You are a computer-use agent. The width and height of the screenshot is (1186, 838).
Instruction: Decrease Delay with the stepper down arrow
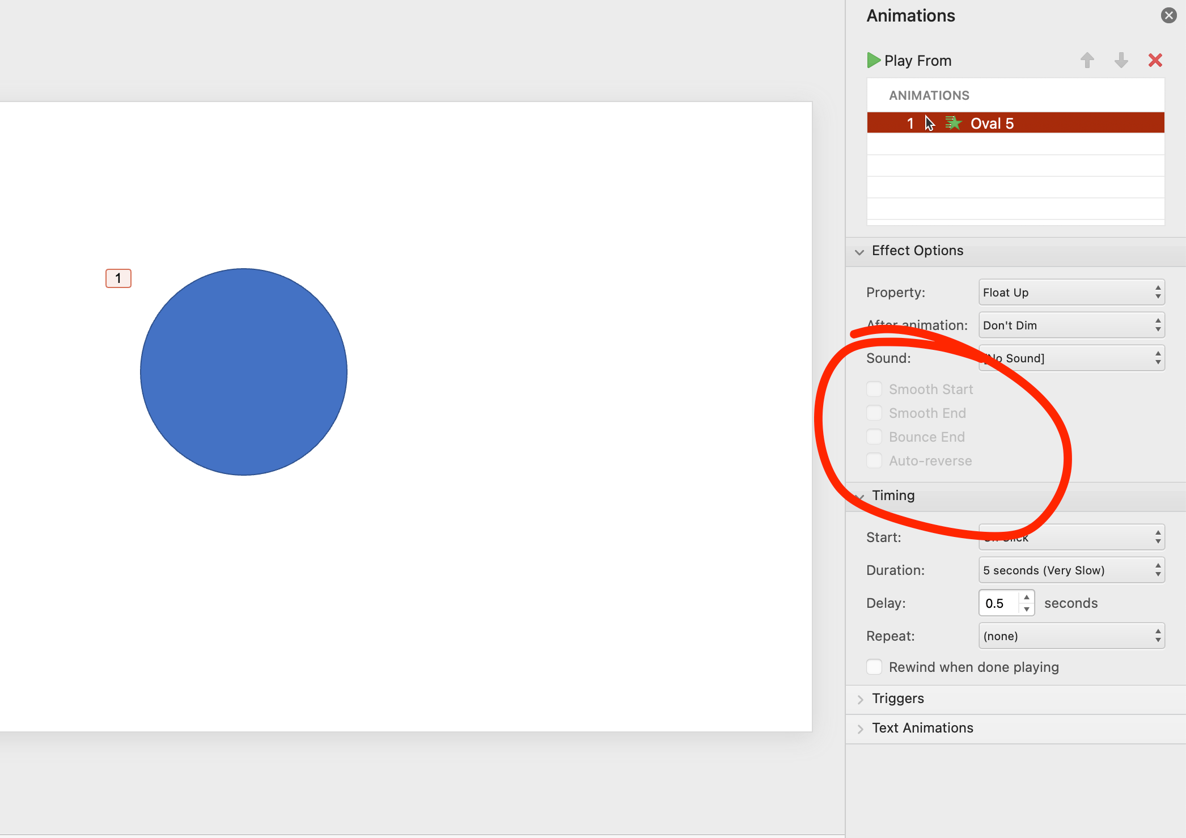[x=1027, y=609]
